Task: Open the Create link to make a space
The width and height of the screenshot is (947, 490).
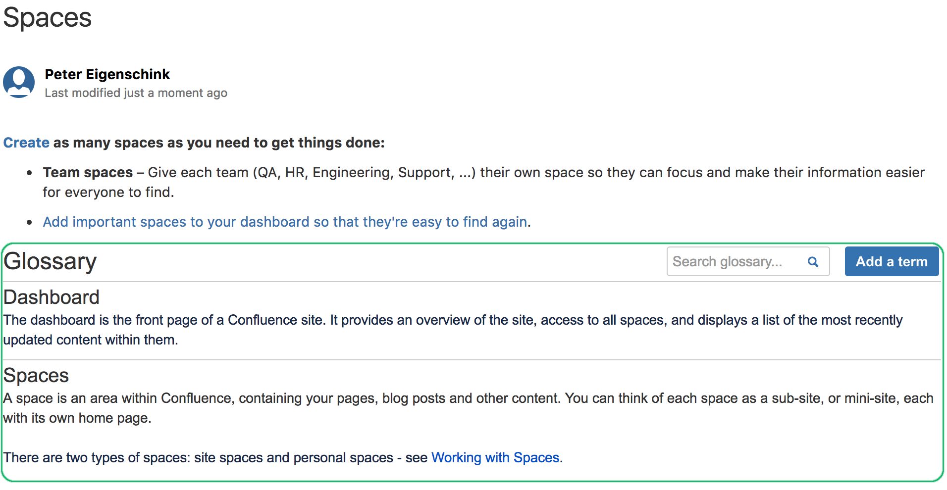Action: coord(25,143)
